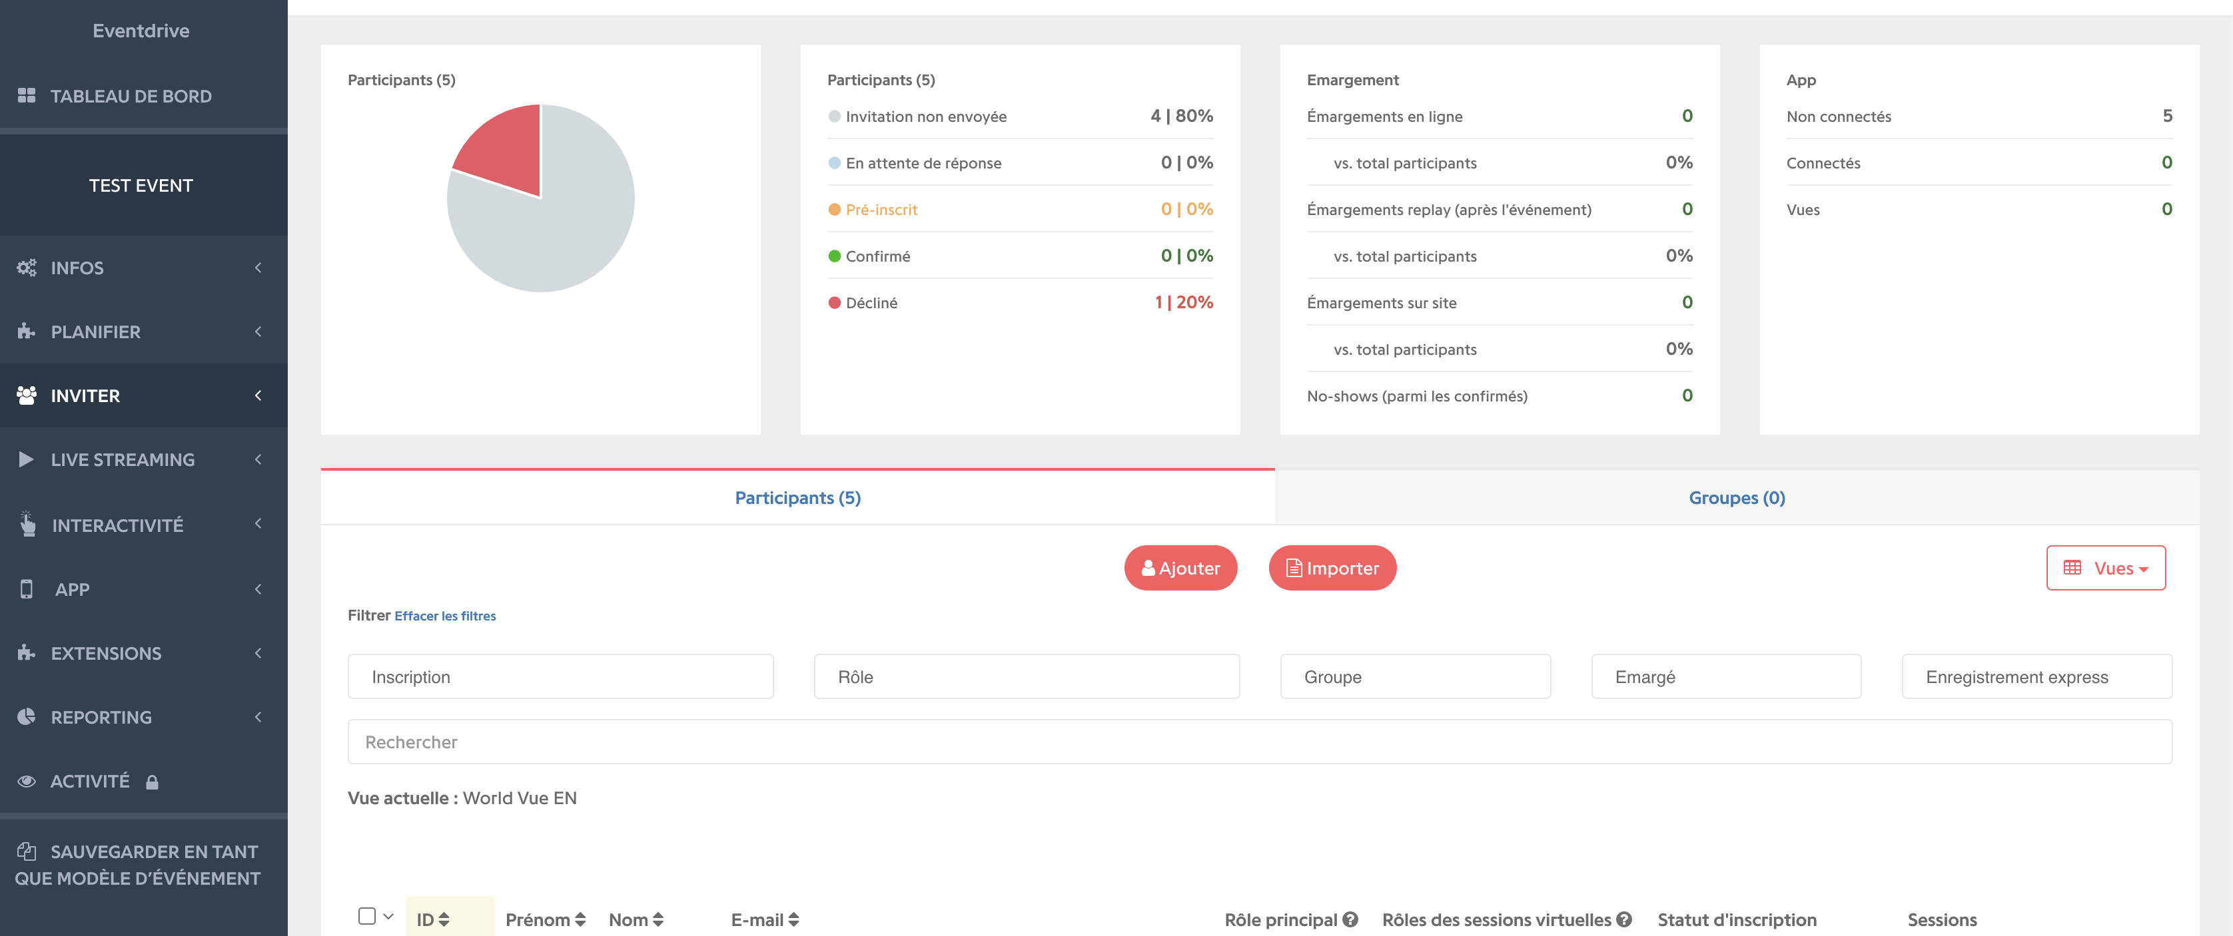Click the Décliné 1 | 20% value

1183,302
